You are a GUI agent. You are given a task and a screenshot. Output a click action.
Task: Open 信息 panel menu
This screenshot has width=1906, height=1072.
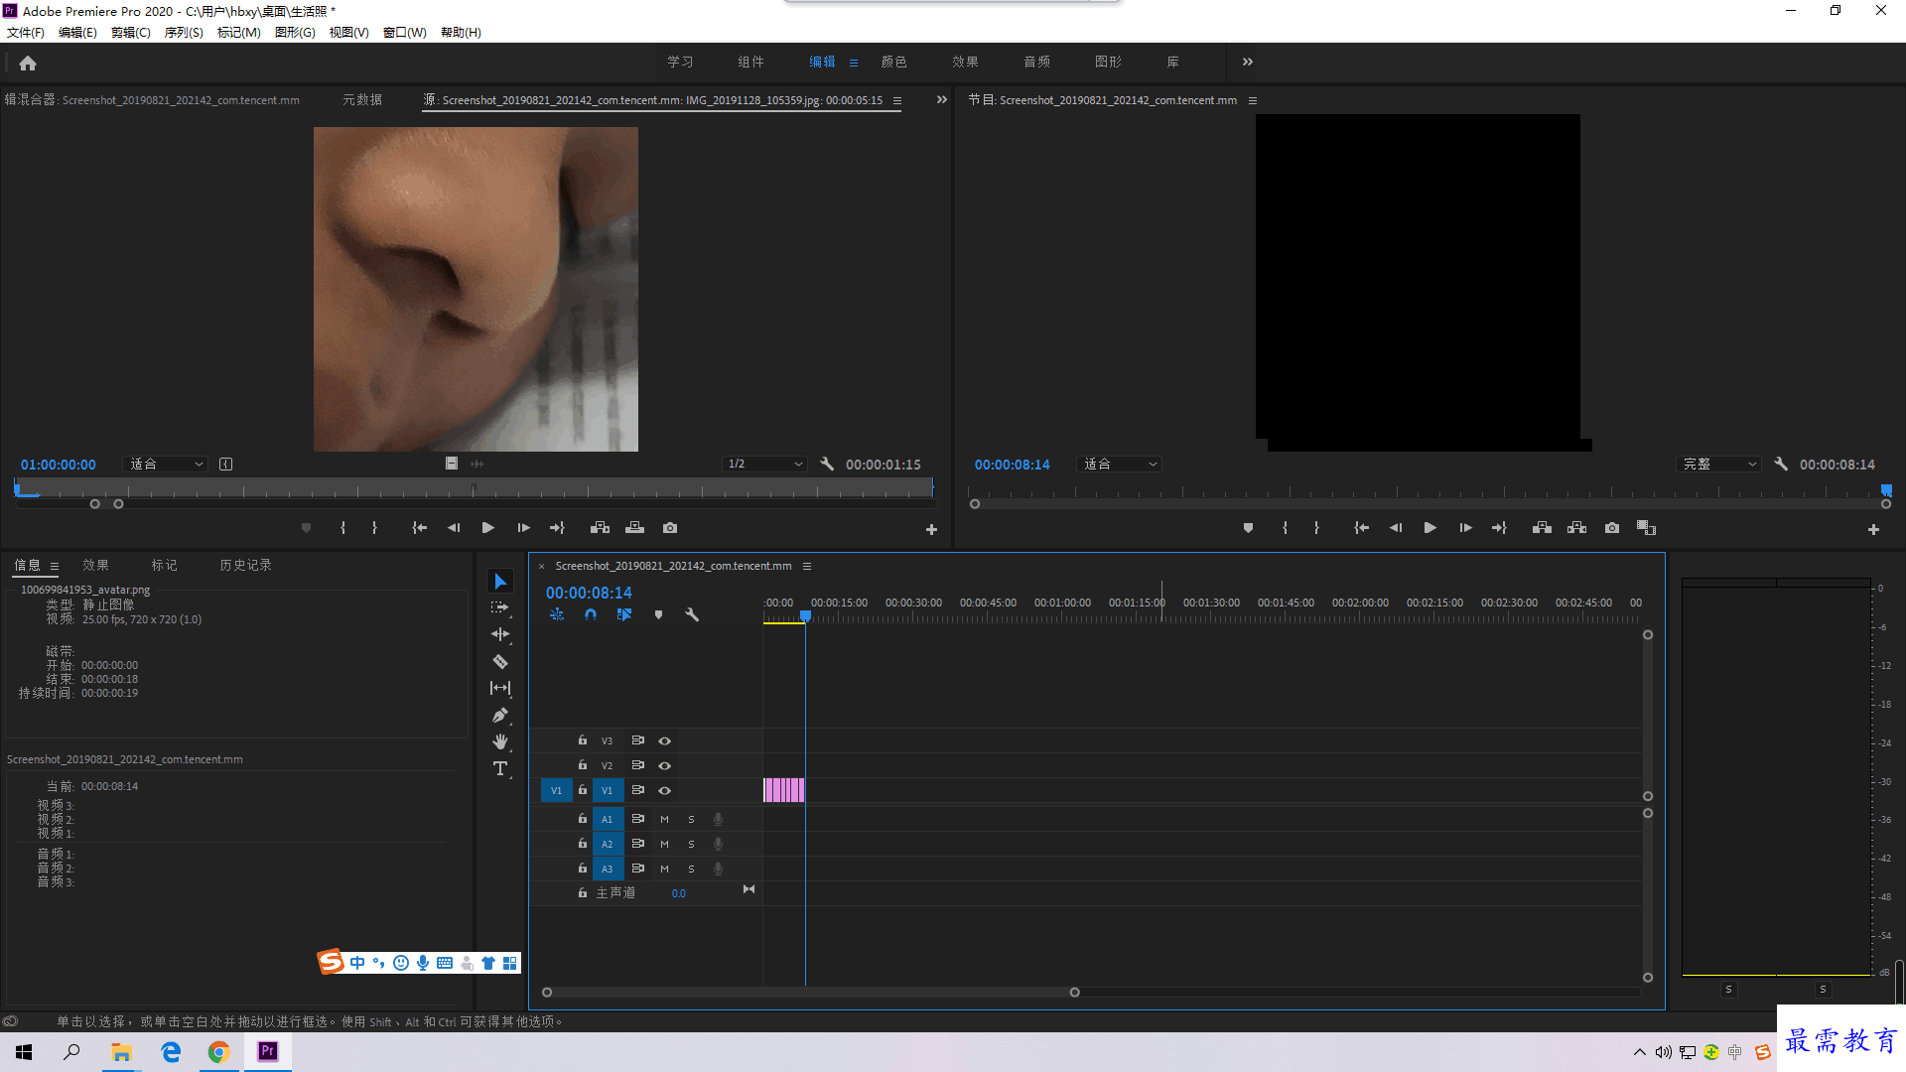[55, 566]
